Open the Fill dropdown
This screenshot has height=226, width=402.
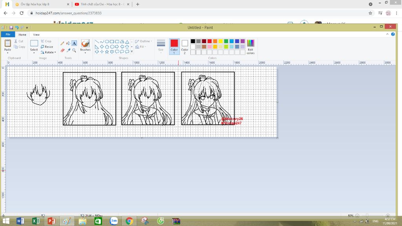[x=141, y=47]
